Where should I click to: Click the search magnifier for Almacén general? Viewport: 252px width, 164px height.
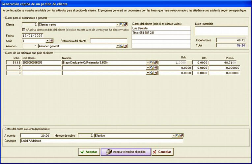click(122, 46)
